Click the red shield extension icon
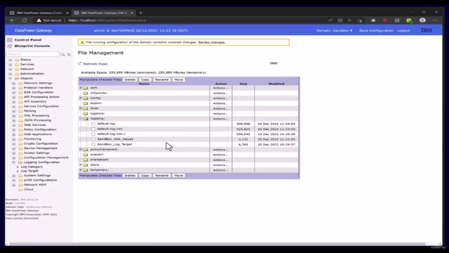Screen dimensions: 449x253 [385, 20]
